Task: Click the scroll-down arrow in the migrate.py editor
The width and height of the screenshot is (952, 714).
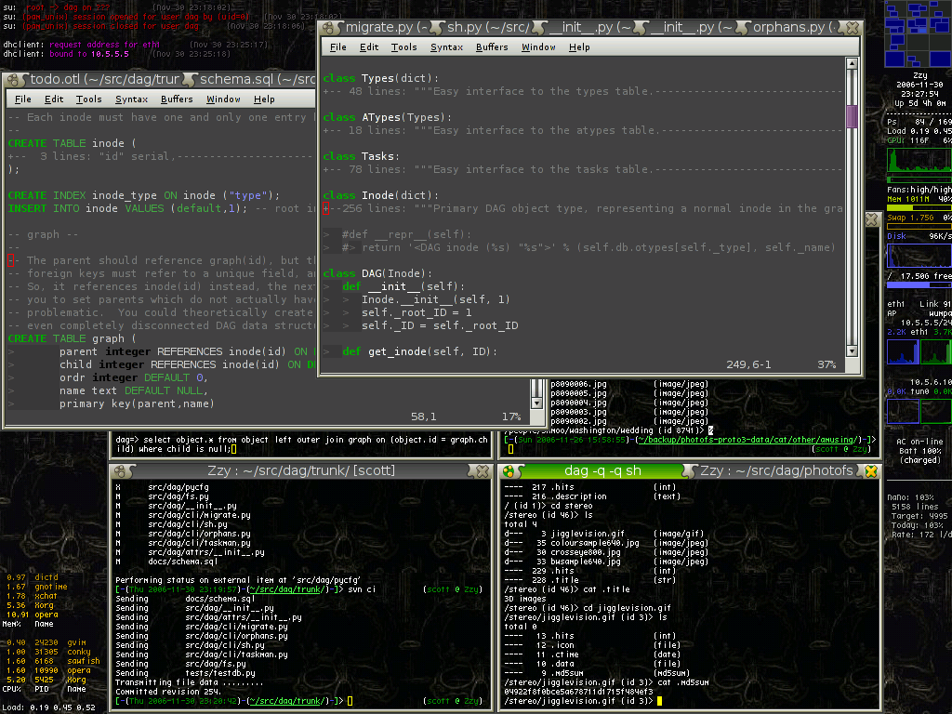Action: pos(851,350)
